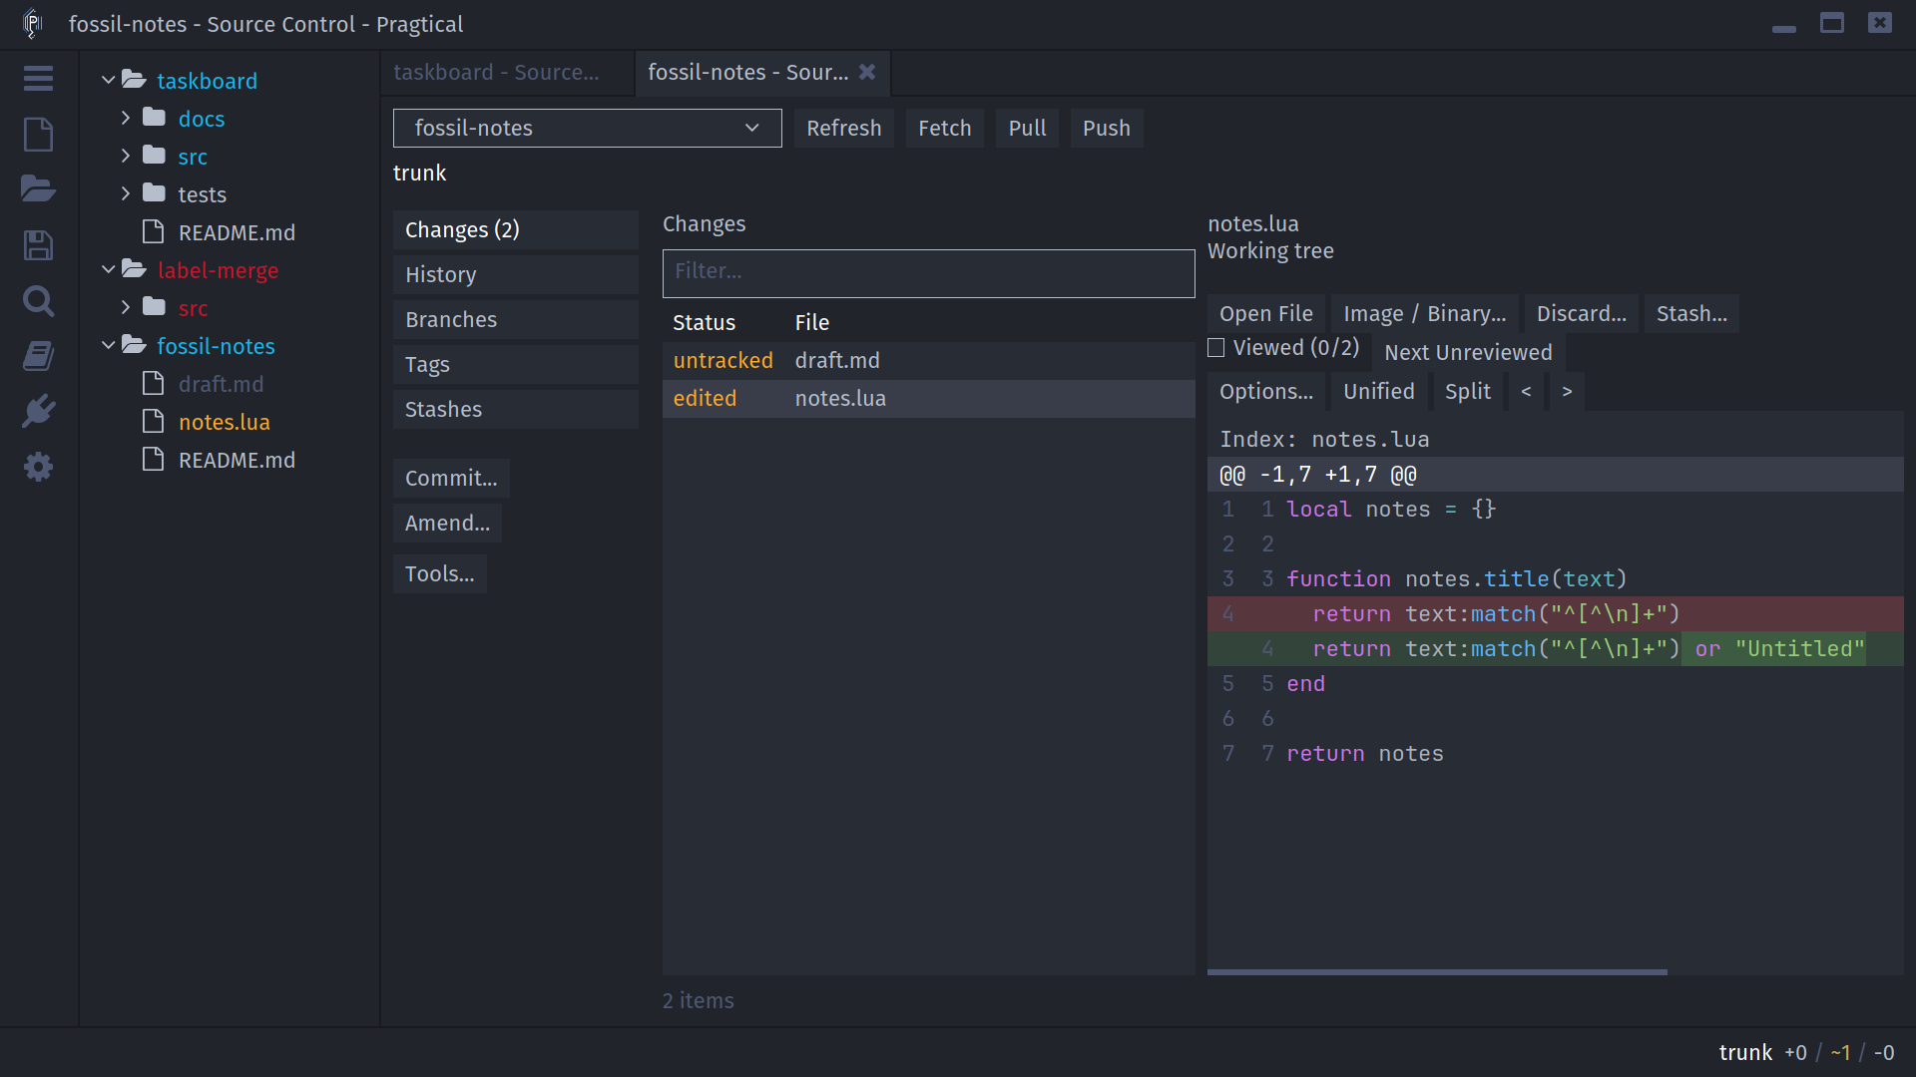Click notes.lua file icon in tree

coord(153,422)
